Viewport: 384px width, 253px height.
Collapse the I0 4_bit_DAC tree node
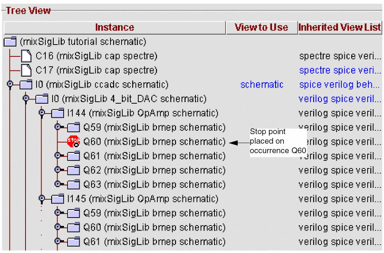pos(26,99)
